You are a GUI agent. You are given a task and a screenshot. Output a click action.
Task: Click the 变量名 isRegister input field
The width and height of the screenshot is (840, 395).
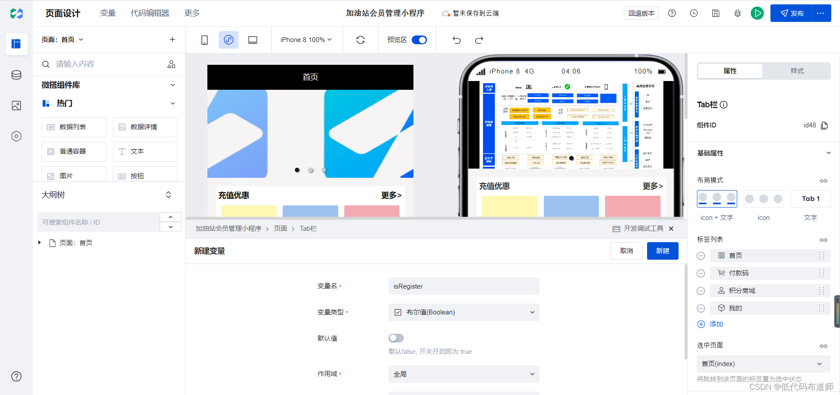pos(464,286)
